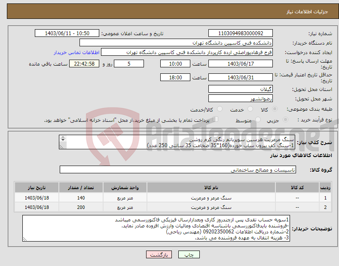Click the ردیف column header
The image size is (339, 266).
click(x=325, y=187)
